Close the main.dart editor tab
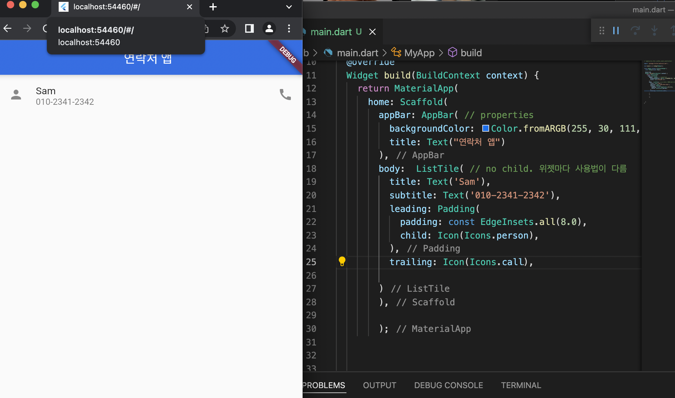This screenshot has height=398, width=675. [372, 32]
